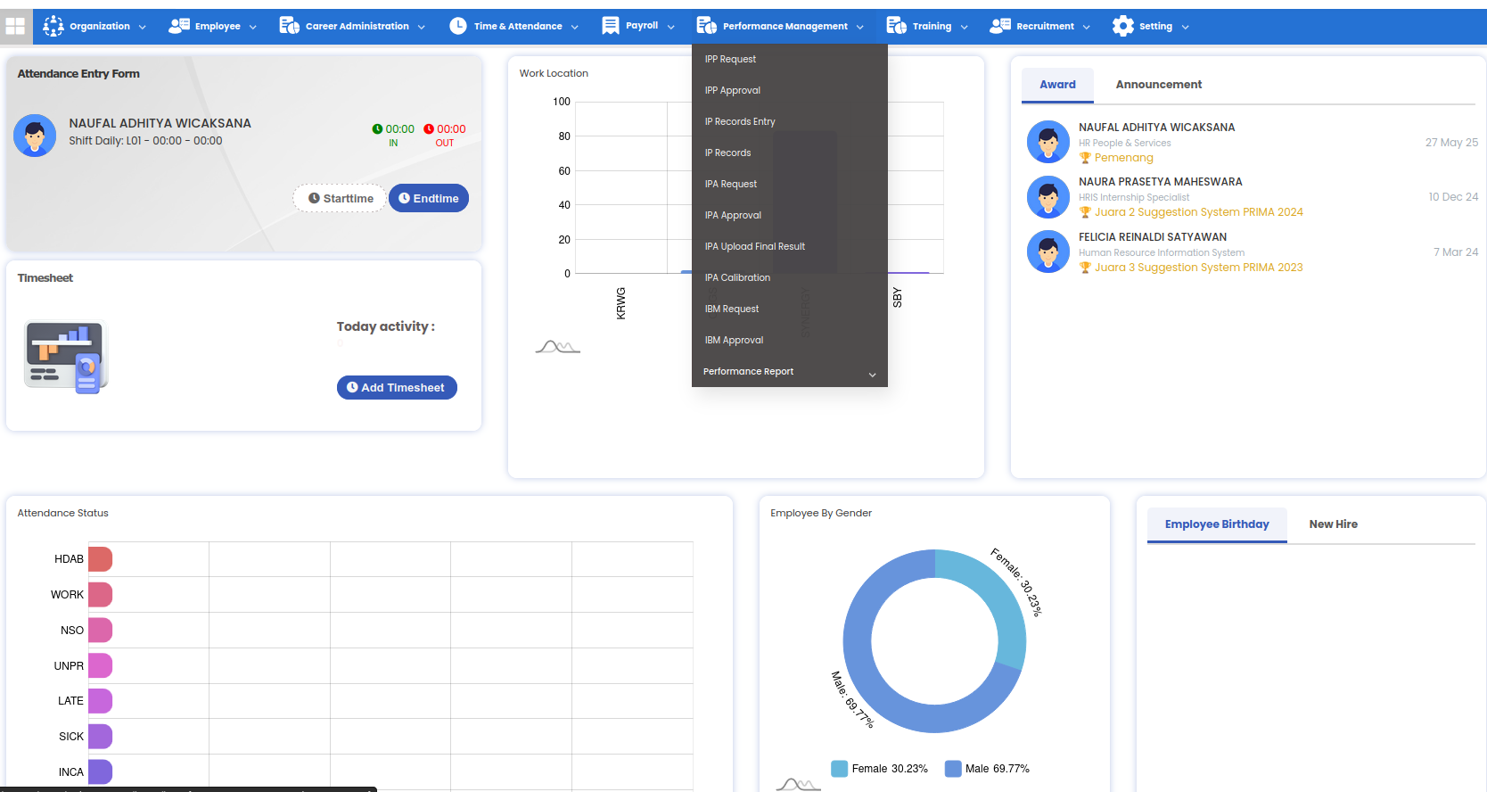Viewport: 1487px width, 792px height.
Task: Click Naufal Adhitya's avatar in the attendance form
Action: click(35, 136)
